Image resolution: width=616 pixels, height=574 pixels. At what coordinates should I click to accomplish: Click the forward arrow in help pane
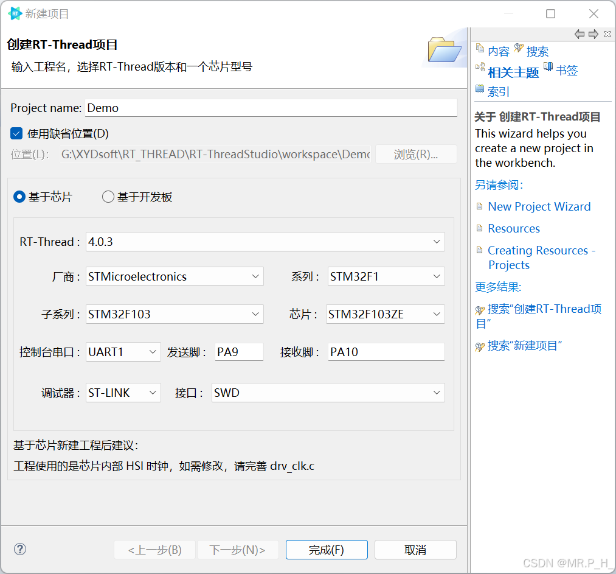click(594, 34)
